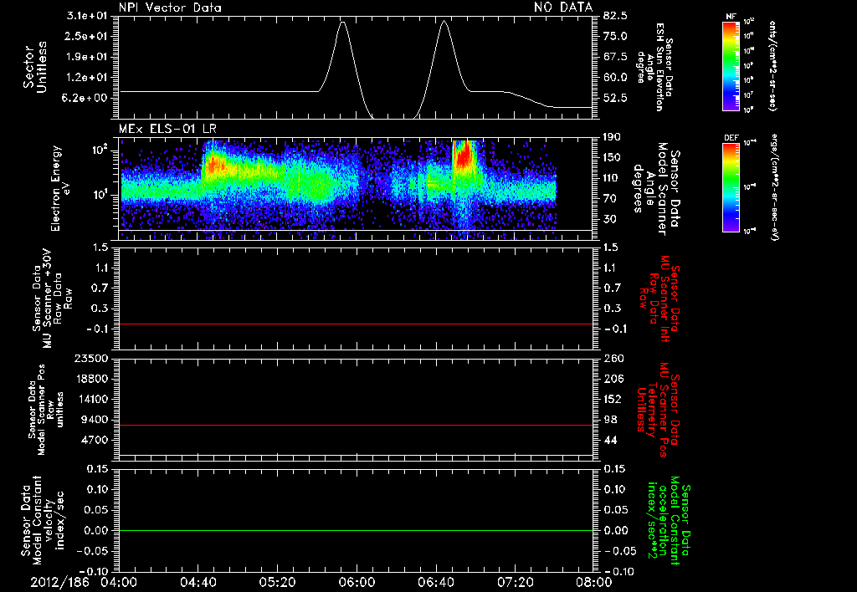
Task: Click the 06:40 time axis label
Action: tap(435, 582)
